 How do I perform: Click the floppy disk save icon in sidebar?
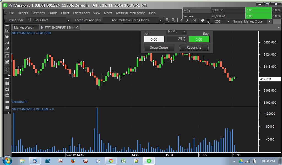(7, 62)
